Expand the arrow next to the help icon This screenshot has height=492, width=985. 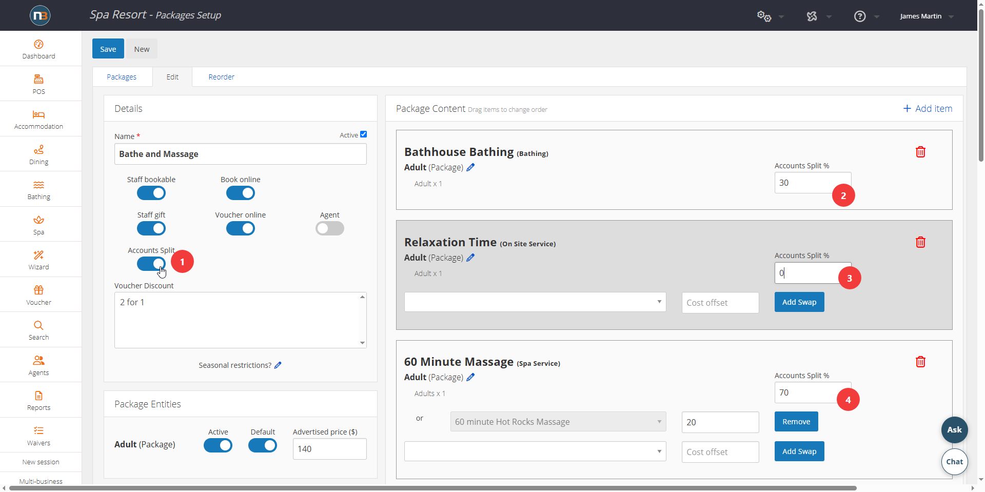877,17
